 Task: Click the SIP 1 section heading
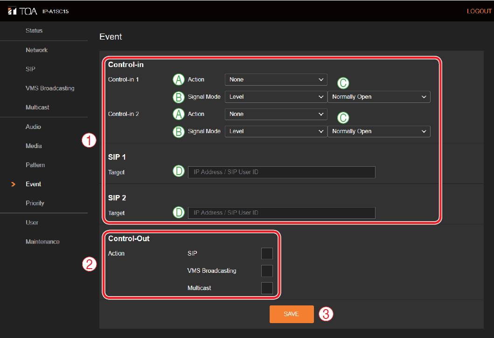(117, 157)
